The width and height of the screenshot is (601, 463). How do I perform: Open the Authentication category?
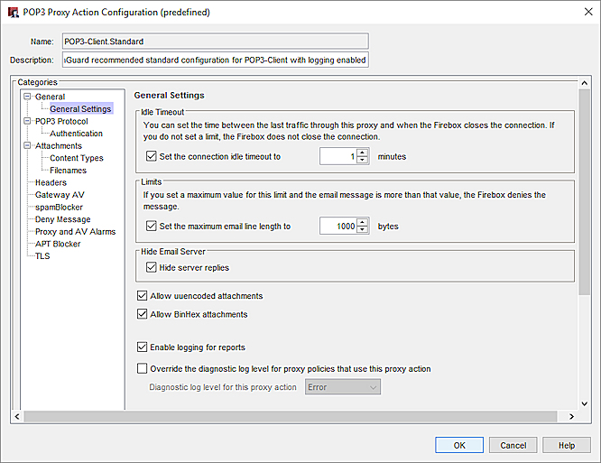coord(77,134)
